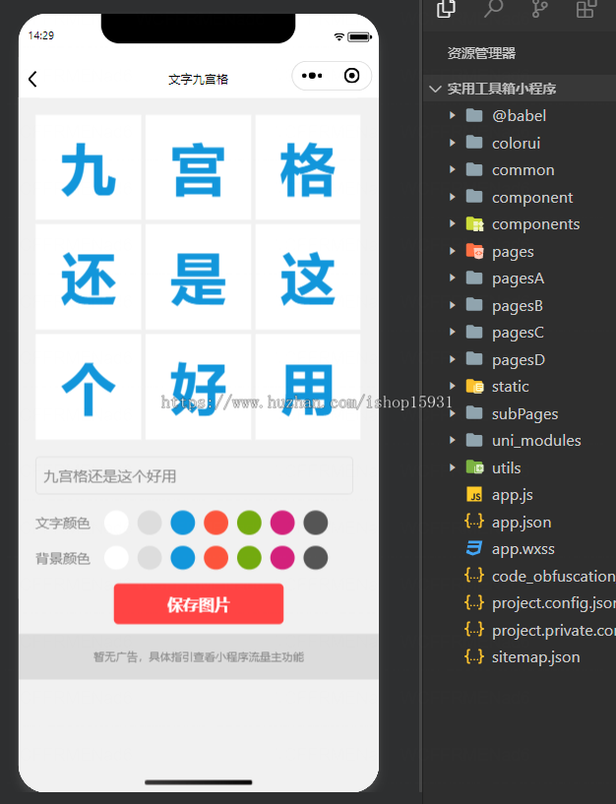
Task: Expand the pages folder arrow
Action: 452,251
